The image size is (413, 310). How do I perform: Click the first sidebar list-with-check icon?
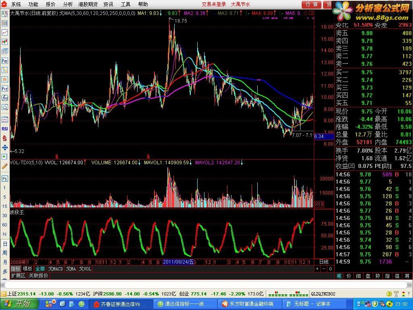click(x=5, y=14)
